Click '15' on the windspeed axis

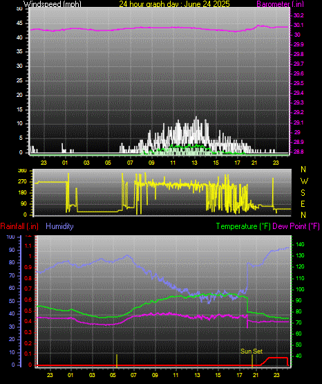coord(19,109)
